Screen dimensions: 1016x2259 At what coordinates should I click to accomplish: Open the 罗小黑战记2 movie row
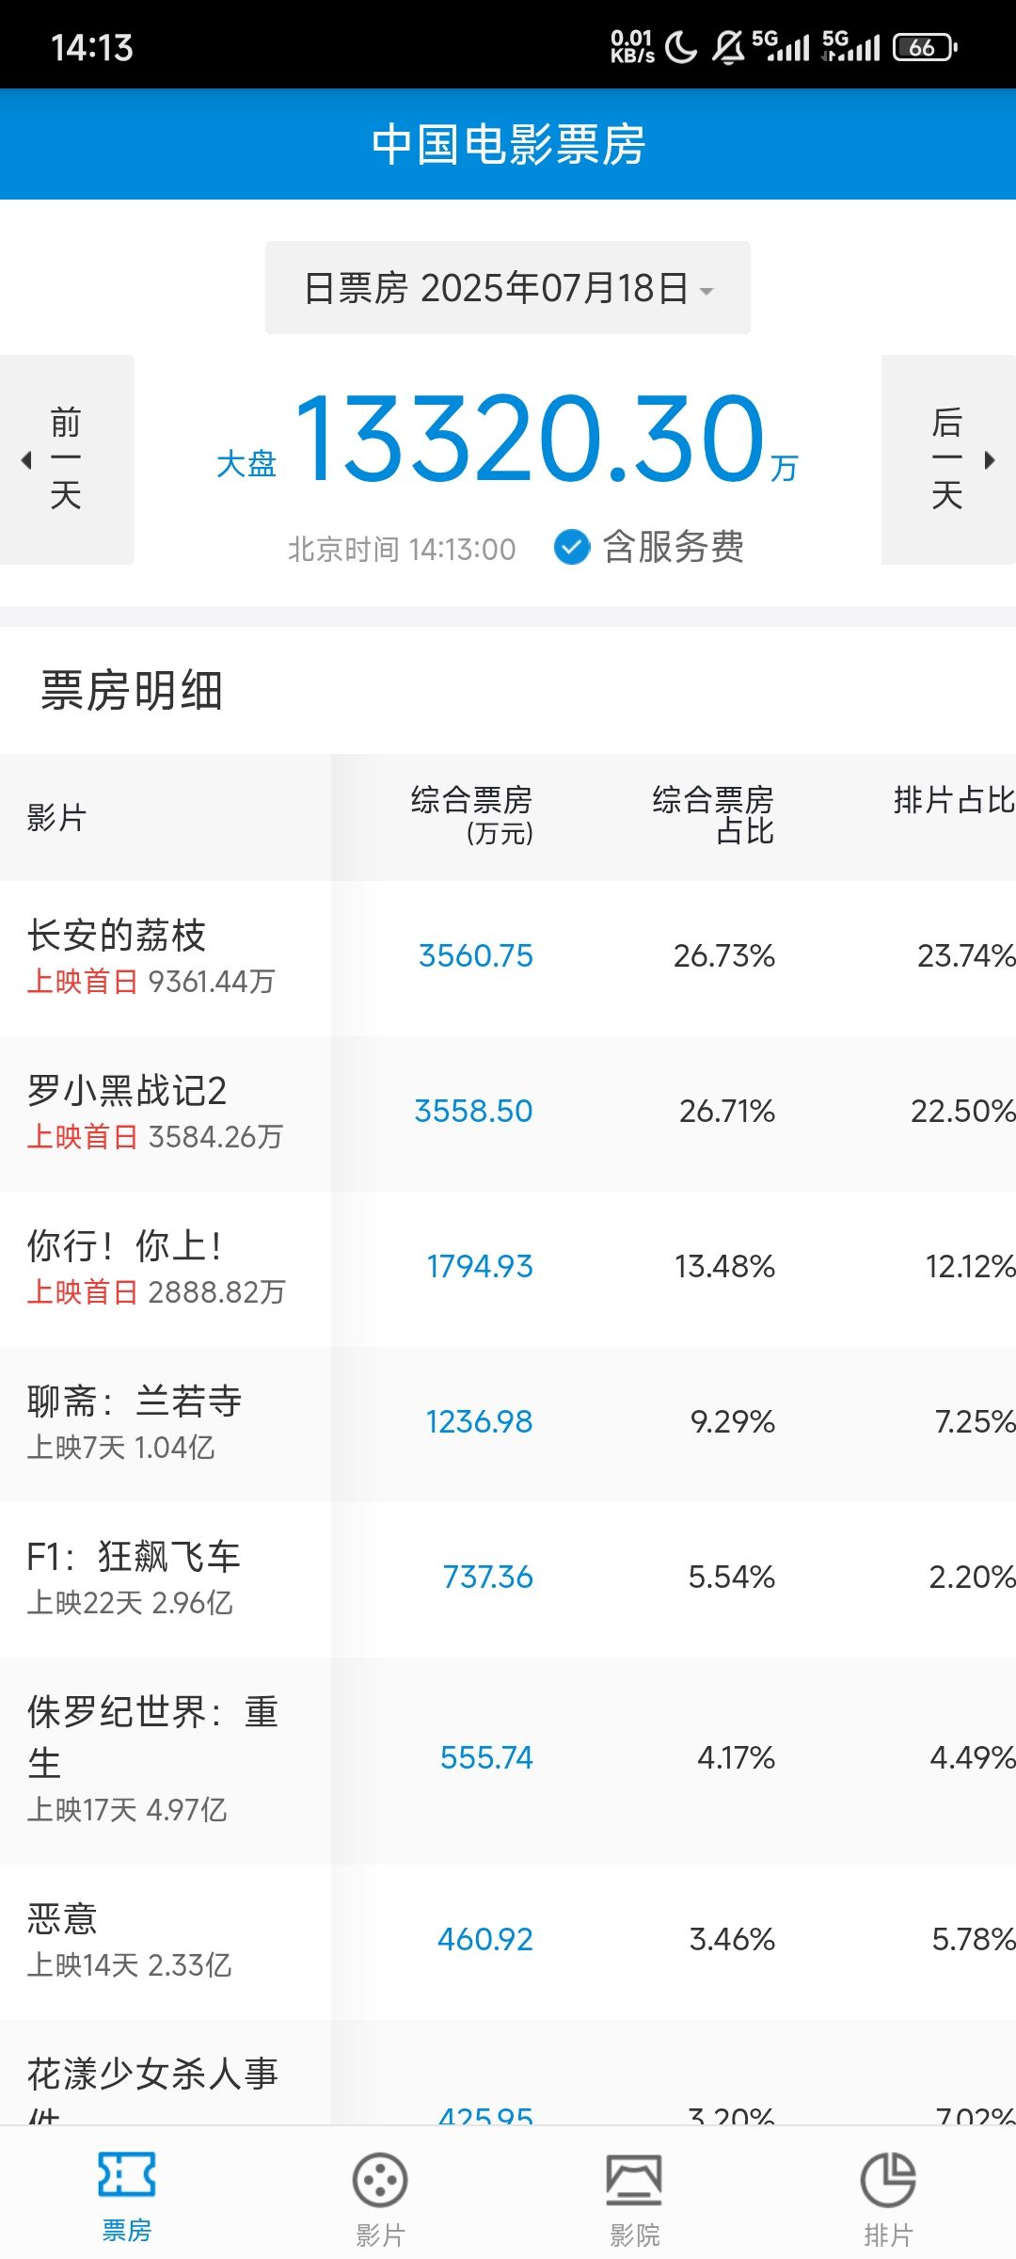(x=508, y=1113)
